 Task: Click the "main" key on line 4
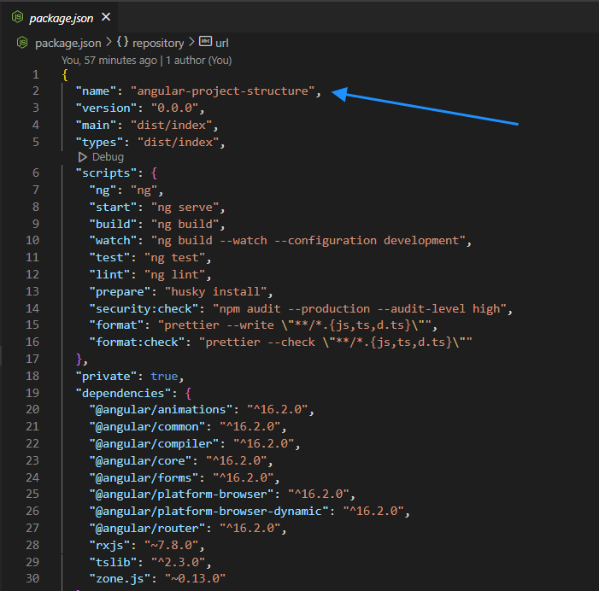pyautogui.click(x=96, y=126)
